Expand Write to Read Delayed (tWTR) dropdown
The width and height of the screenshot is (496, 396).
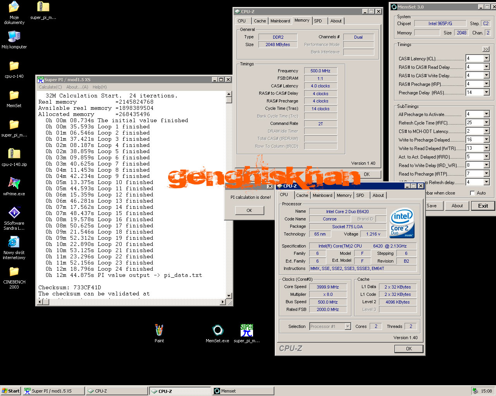pos(486,148)
